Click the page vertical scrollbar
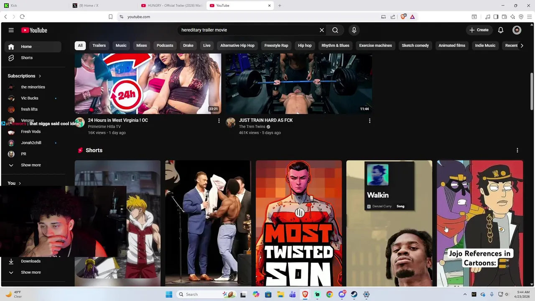This screenshot has height=301, width=535. tap(532, 92)
